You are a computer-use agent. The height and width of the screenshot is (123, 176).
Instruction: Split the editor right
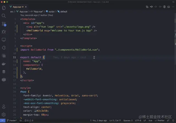(x=169, y=7)
